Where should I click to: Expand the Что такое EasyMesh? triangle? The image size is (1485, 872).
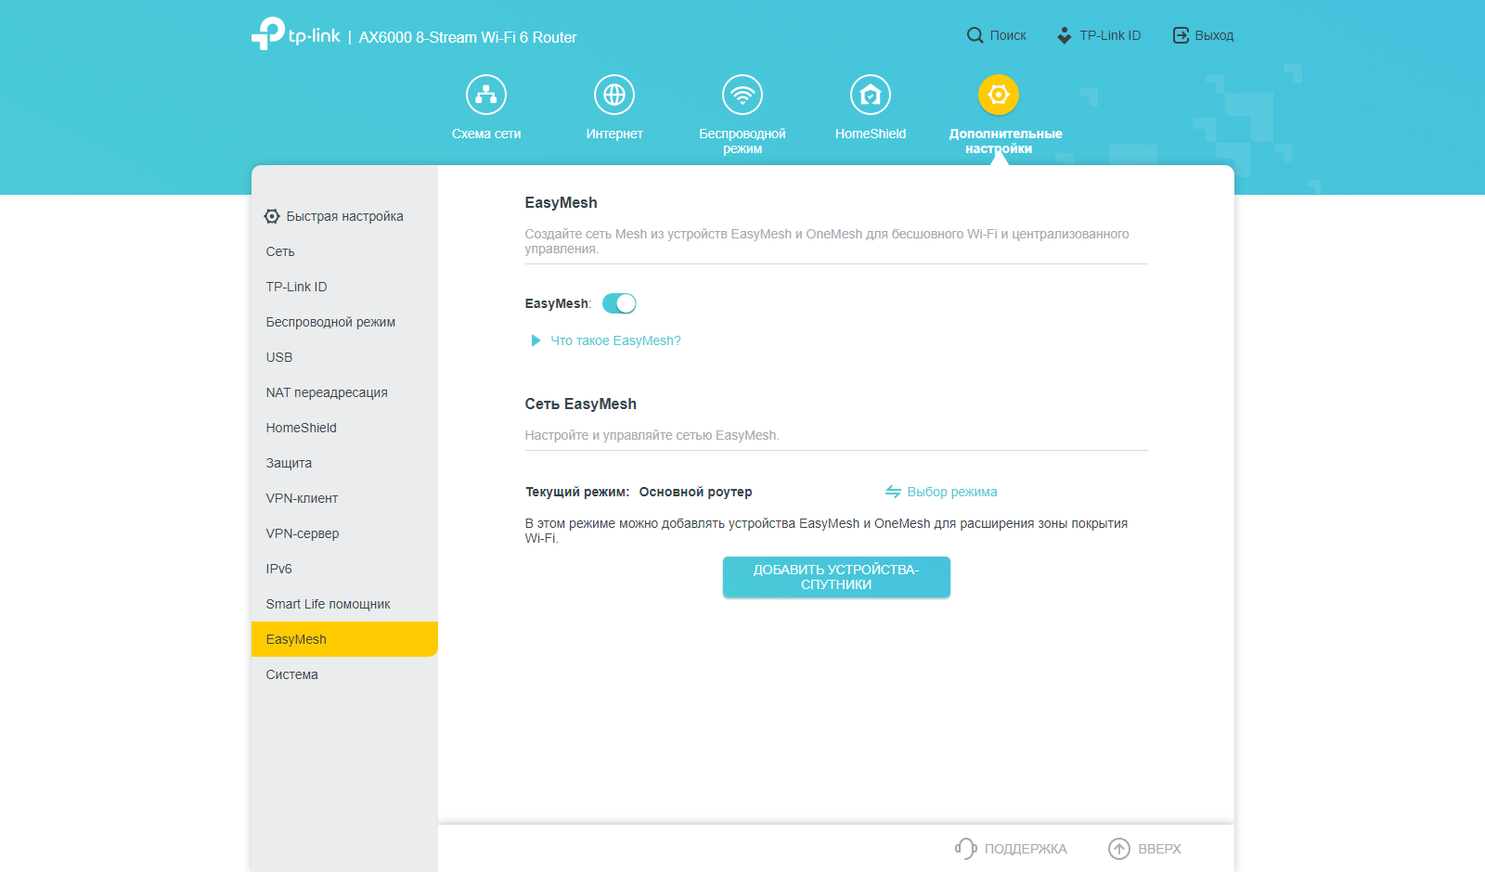[536, 340]
